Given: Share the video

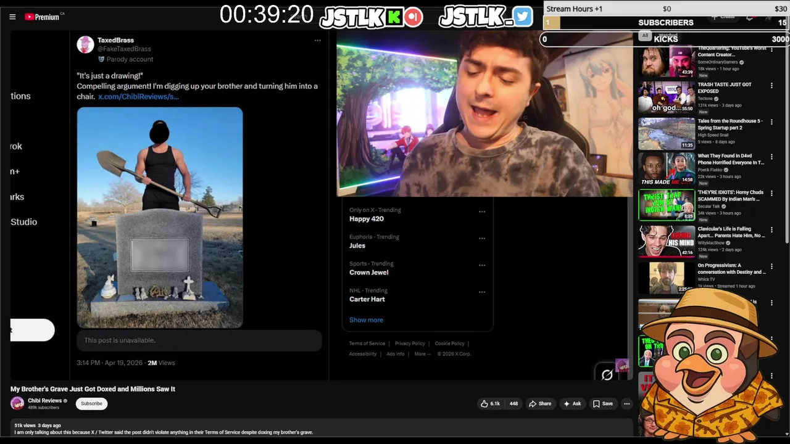Looking at the screenshot, I should click(x=539, y=404).
